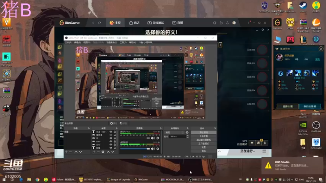
Task: Toggle lock on 文本 (GDI+) source
Action: point(115,132)
